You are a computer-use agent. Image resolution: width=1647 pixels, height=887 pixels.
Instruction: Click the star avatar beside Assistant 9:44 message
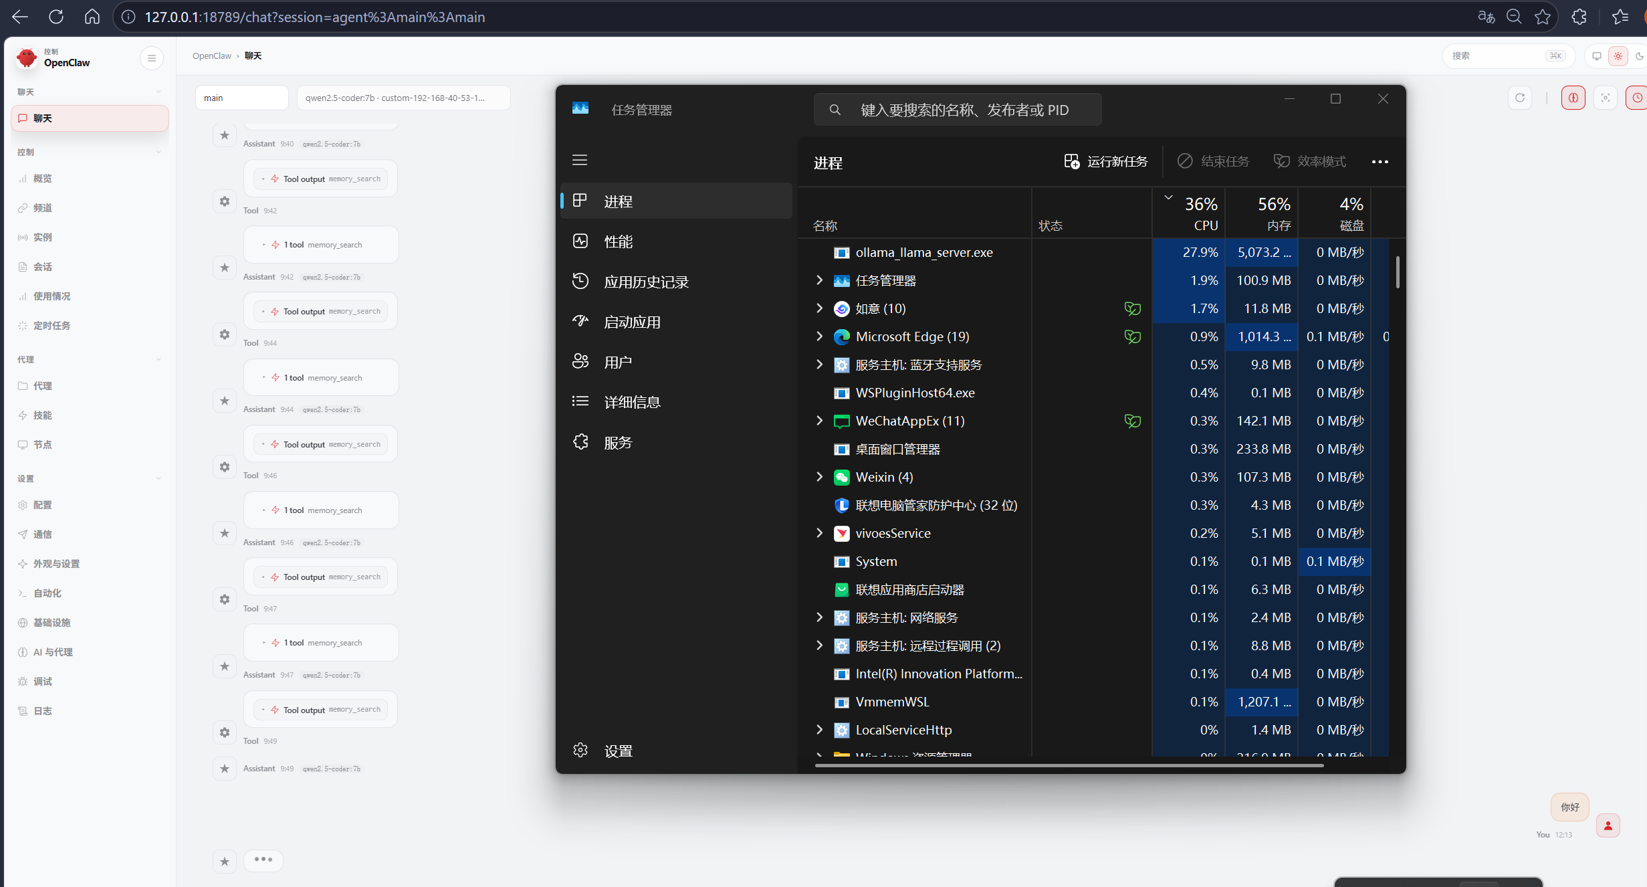[x=225, y=401]
